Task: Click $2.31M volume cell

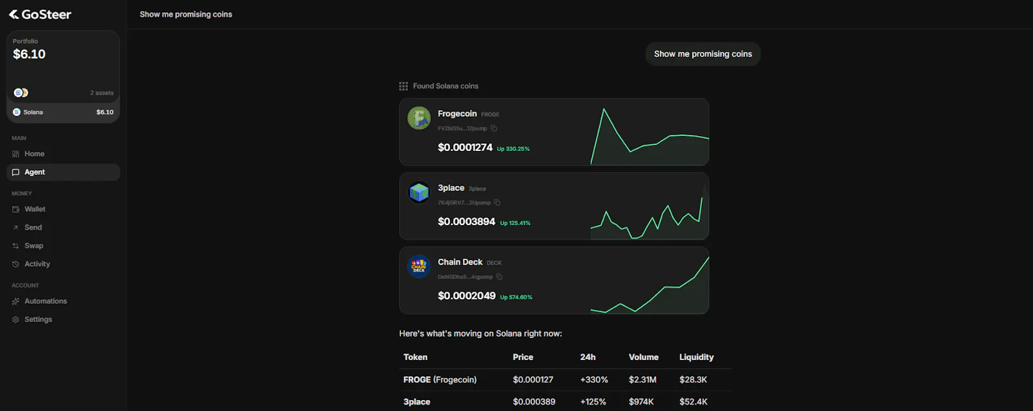Action: pos(642,380)
